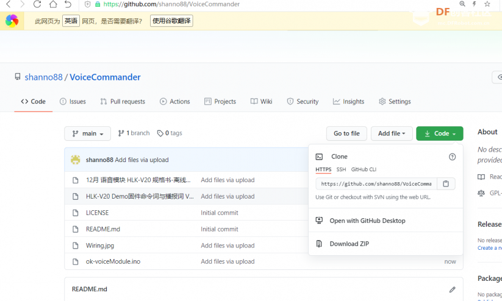502x301 pixels.
Task: Open the Clone help question mark icon
Action: pyautogui.click(x=452, y=157)
